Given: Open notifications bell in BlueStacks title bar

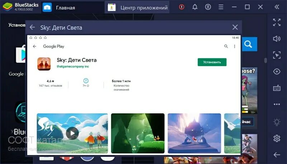Looking at the screenshot, I should point(195,7).
